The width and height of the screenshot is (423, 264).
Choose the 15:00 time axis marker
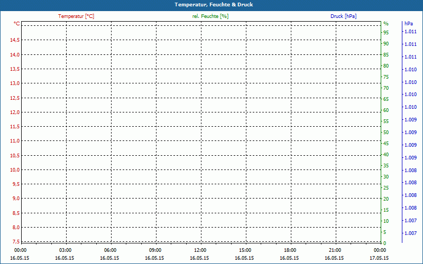[245, 250]
